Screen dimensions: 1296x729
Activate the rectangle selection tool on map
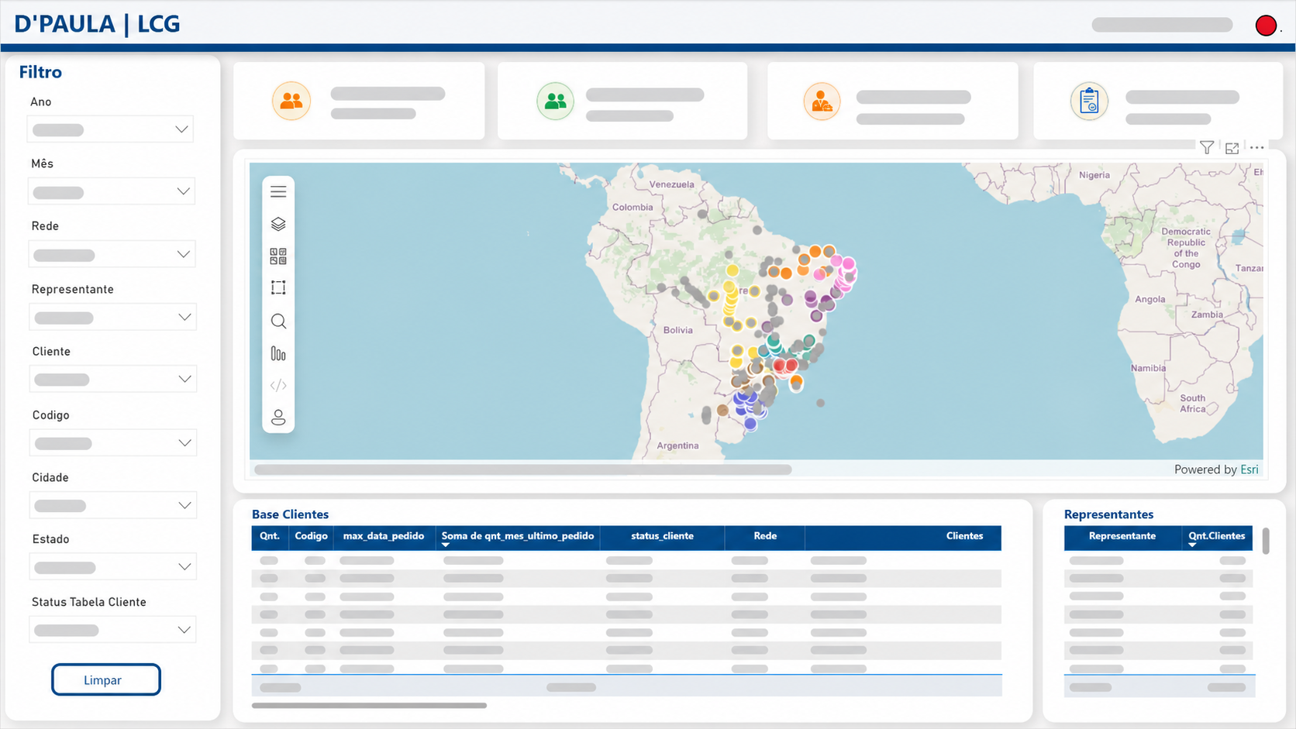pos(278,288)
